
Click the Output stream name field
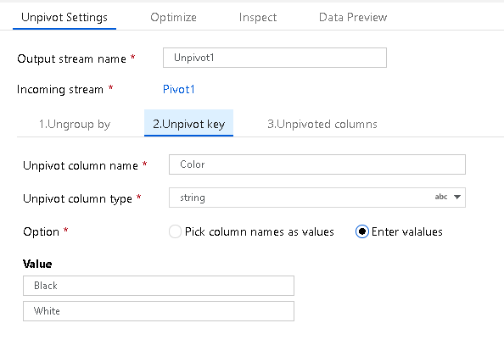coord(275,58)
